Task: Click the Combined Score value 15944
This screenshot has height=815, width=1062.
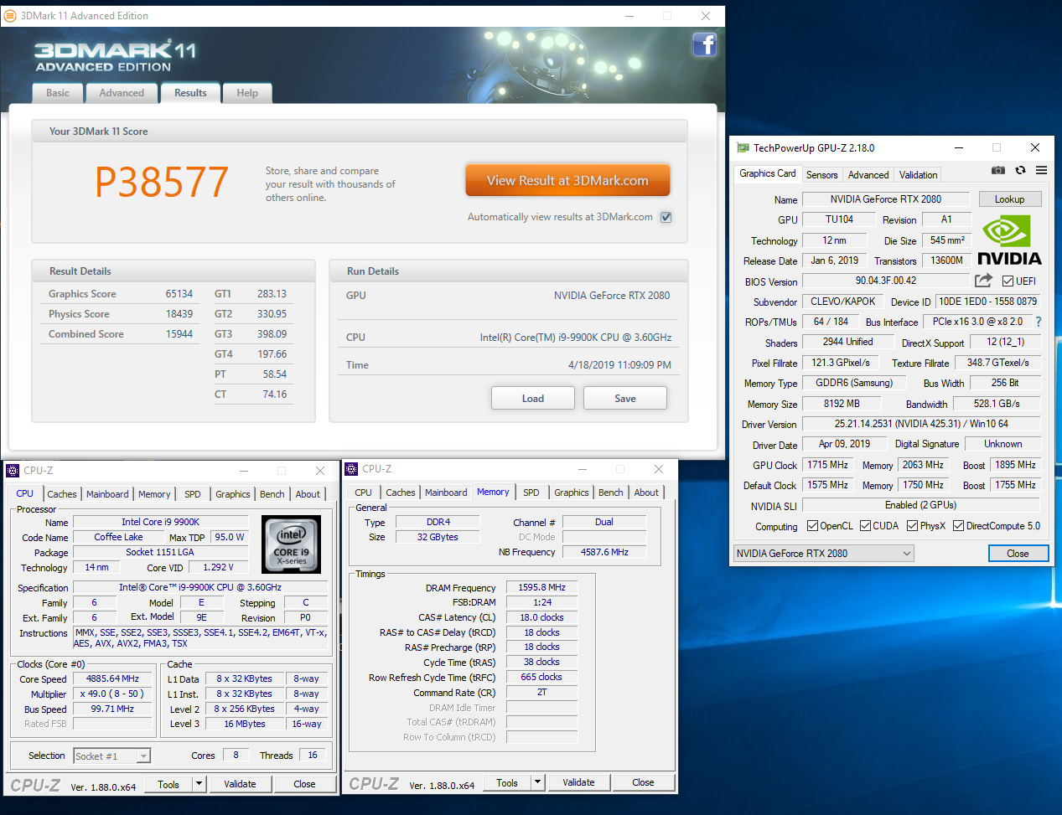Action: (179, 334)
